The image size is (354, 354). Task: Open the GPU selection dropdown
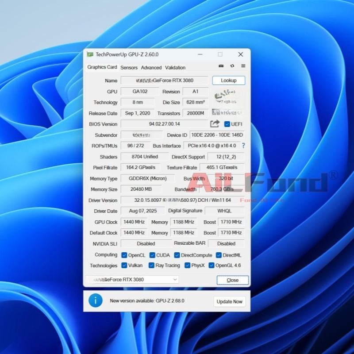(132, 280)
